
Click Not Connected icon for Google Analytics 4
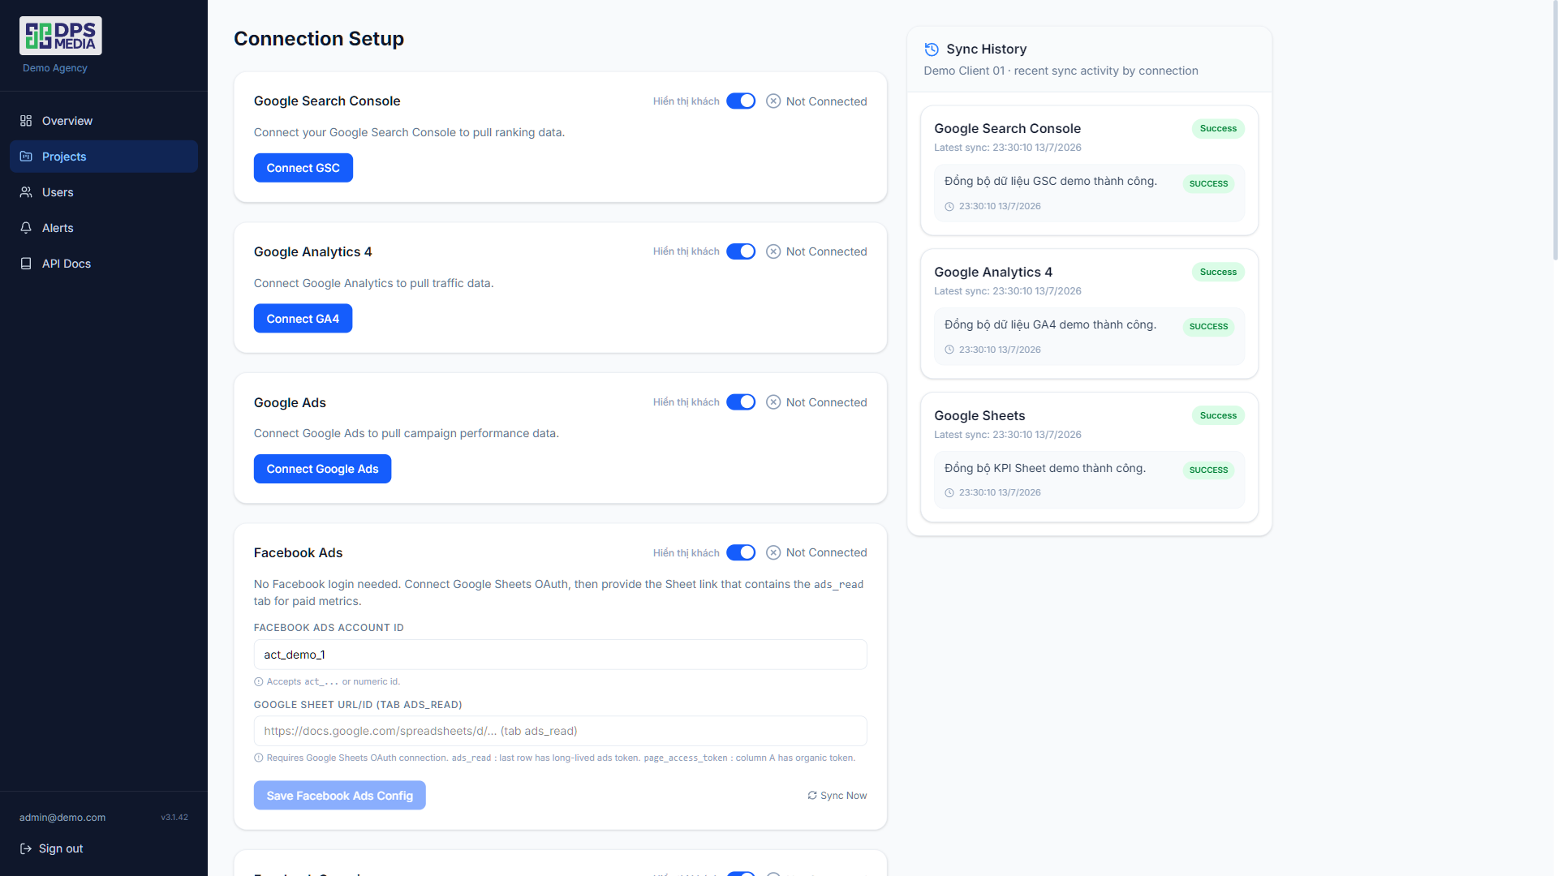773,251
